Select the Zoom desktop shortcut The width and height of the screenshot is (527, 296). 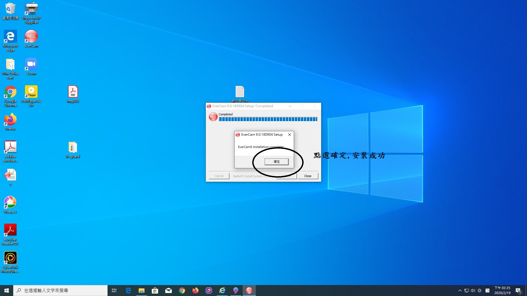tap(31, 66)
